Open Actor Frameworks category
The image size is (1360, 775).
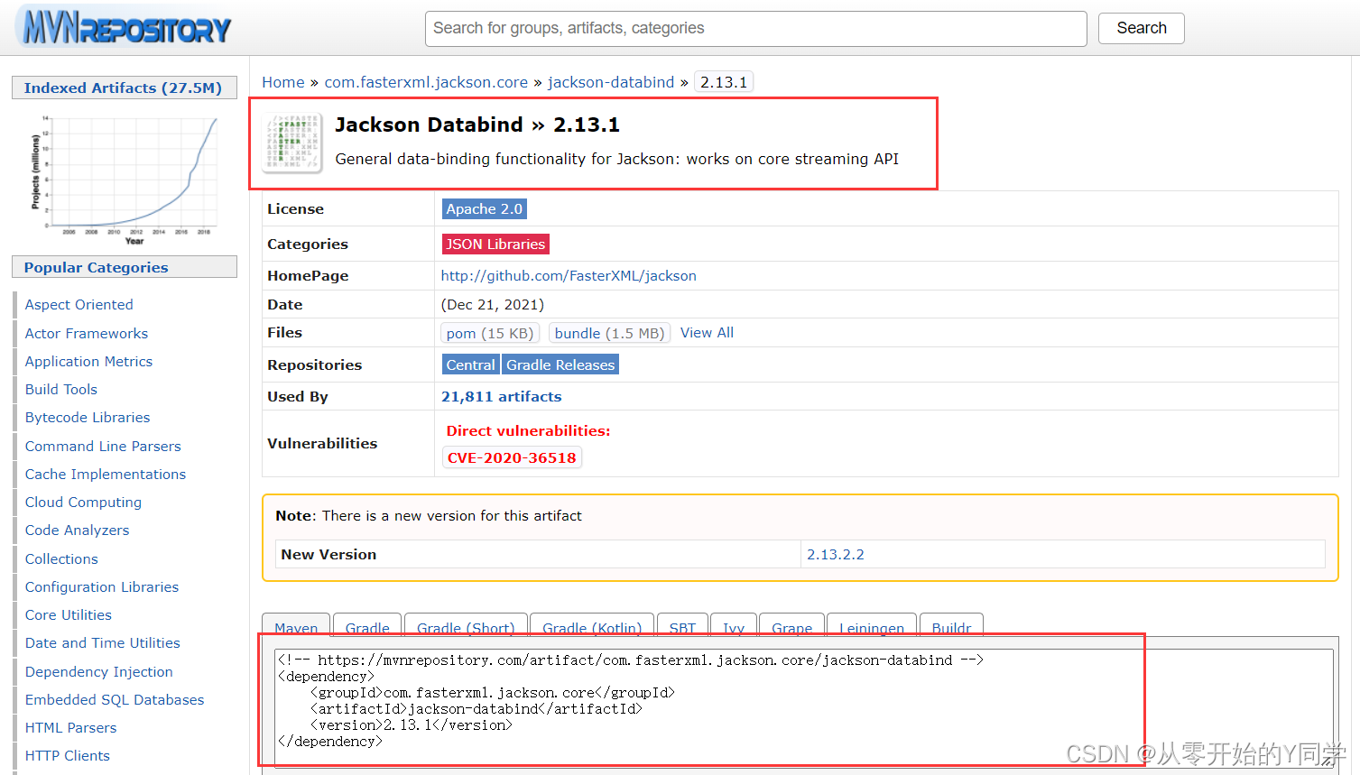87,334
